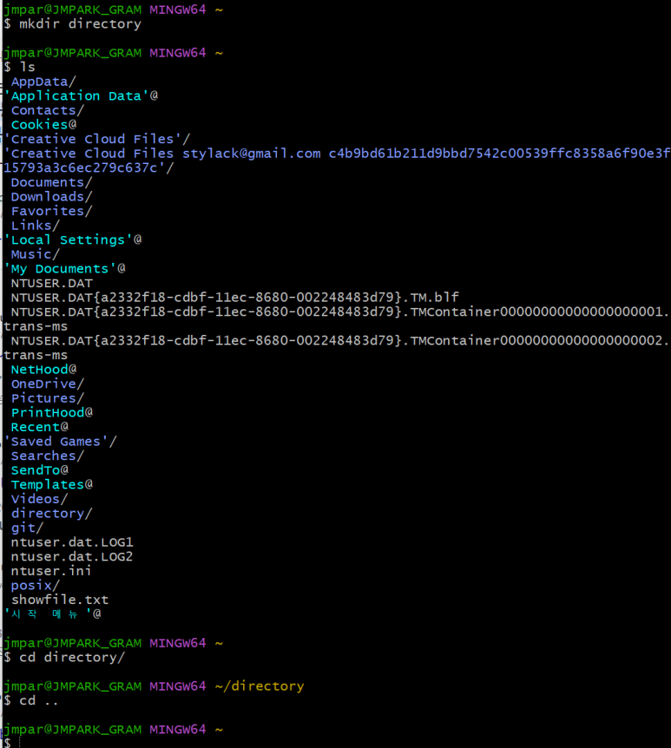Click the Searches/ entry
The width and height of the screenshot is (671, 748).
coord(47,456)
